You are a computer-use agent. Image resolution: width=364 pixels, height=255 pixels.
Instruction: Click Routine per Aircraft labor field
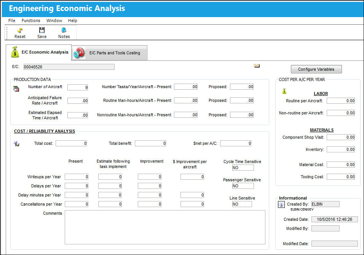[x=341, y=101]
